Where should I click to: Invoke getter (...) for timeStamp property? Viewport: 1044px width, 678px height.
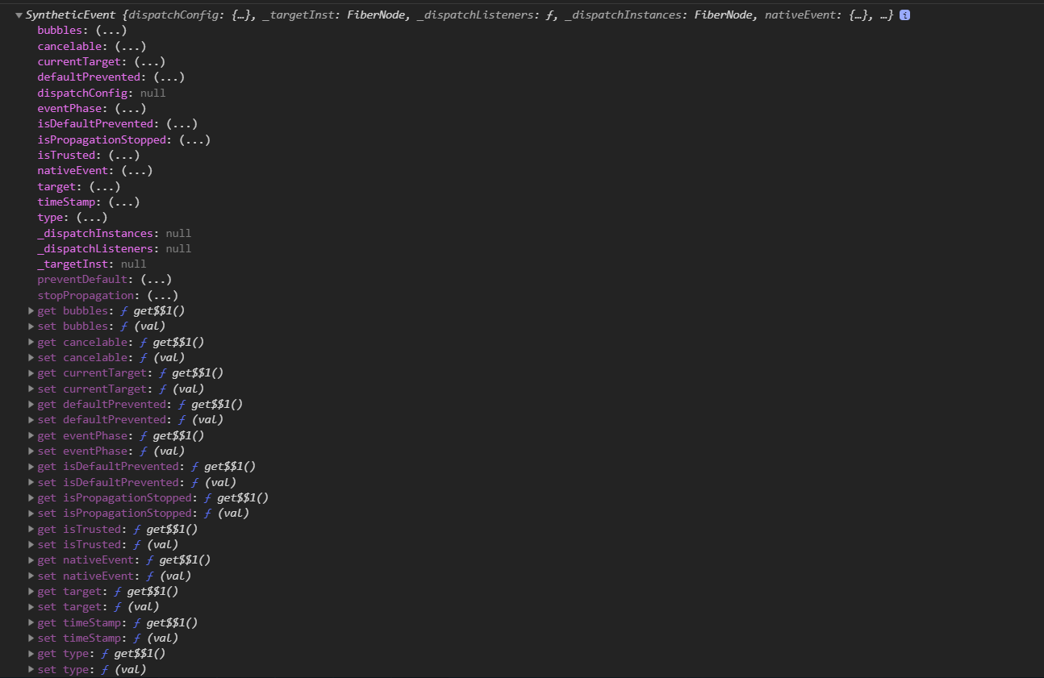[x=123, y=202]
